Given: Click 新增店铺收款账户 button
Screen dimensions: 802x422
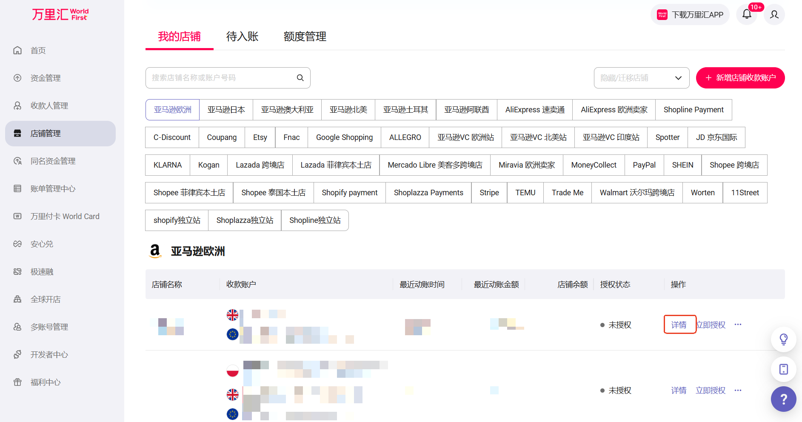Looking at the screenshot, I should tap(740, 78).
